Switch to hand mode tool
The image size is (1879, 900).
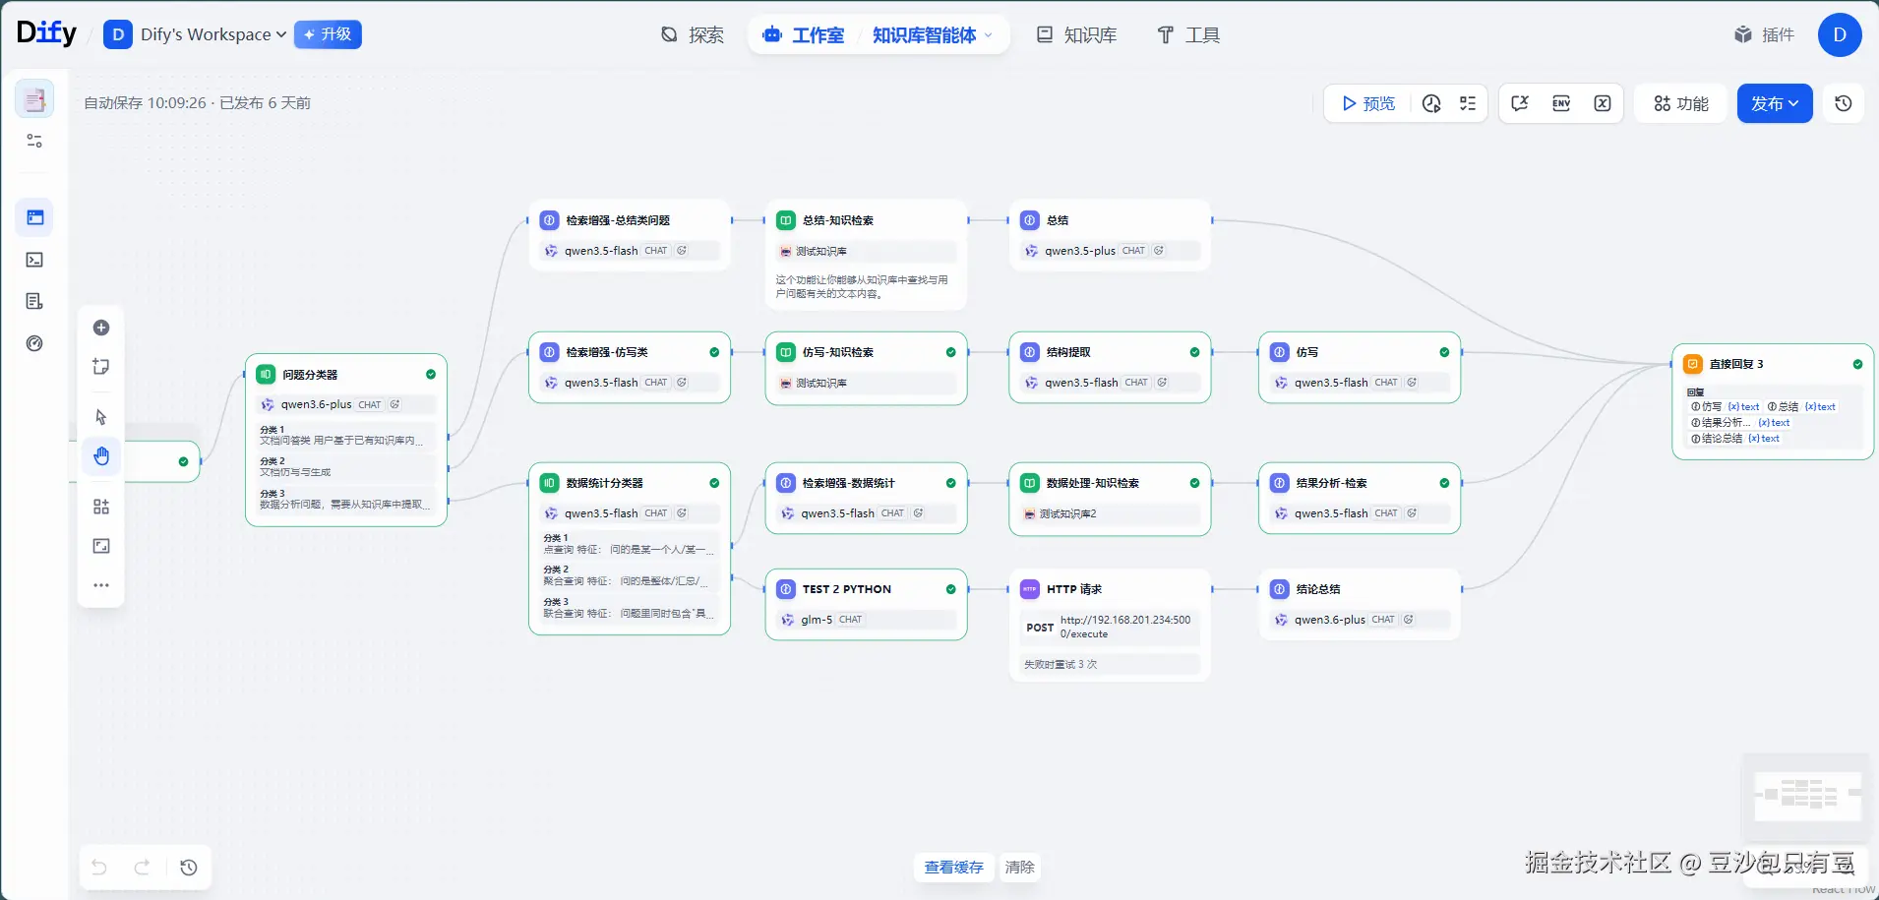click(x=101, y=455)
